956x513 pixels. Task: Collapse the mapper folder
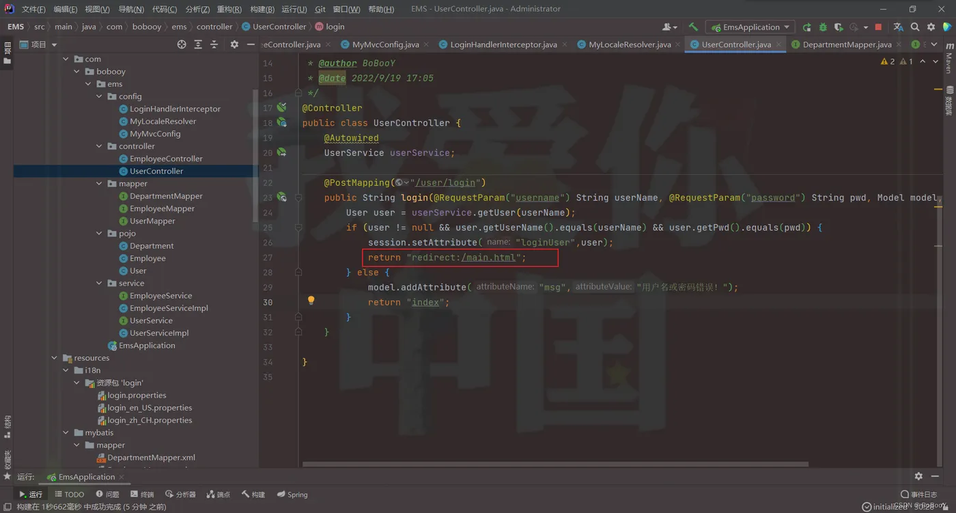coord(100,184)
